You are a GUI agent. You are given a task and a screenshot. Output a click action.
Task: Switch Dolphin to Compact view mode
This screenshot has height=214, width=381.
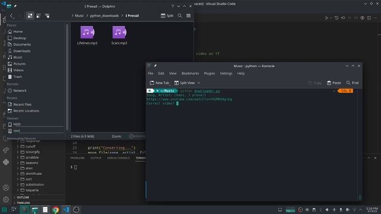point(38,16)
